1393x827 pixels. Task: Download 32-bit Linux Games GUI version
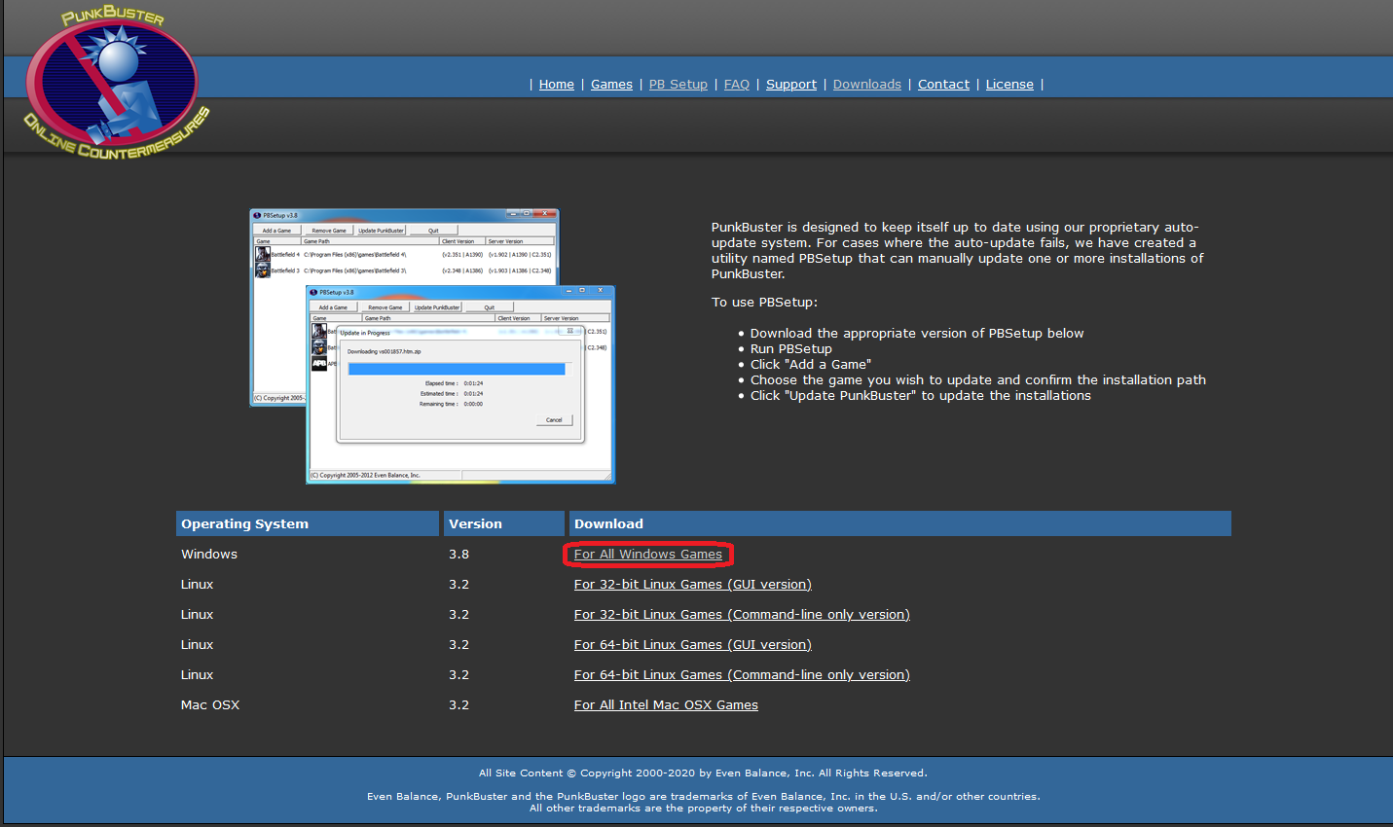(x=693, y=585)
